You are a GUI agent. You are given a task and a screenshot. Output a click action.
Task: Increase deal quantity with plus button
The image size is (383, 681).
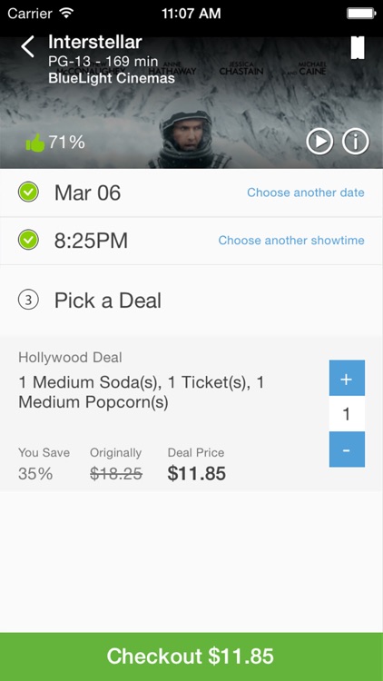pyautogui.click(x=347, y=378)
